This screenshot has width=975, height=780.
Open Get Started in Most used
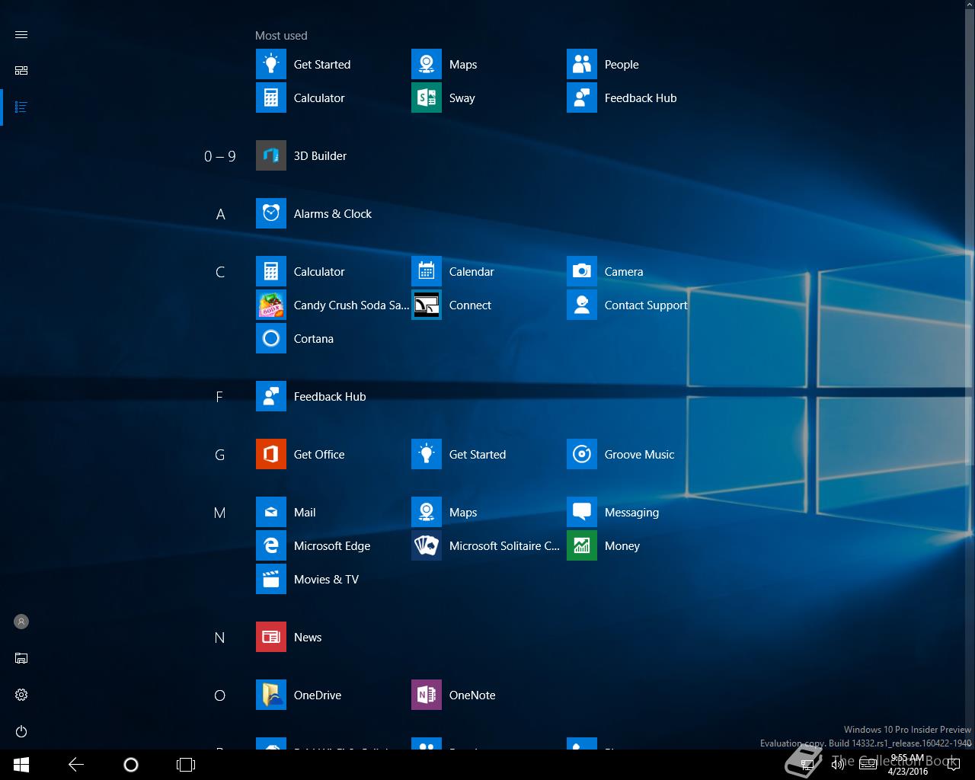pos(332,65)
